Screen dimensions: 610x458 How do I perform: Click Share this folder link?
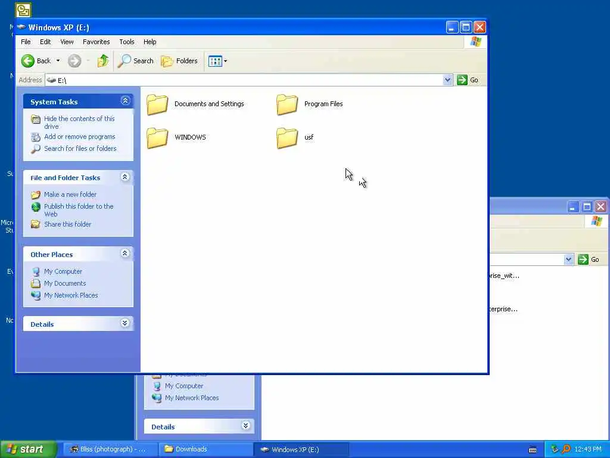[67, 224]
